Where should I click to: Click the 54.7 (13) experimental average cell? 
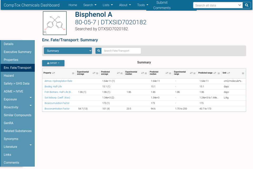point(83,109)
